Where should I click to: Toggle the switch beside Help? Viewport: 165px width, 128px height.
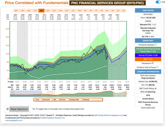158,2
